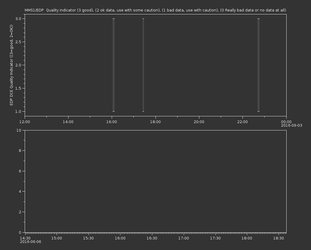Click the "16:00" tick label on the bottom plot
The image size is (311, 250).
(120, 238)
